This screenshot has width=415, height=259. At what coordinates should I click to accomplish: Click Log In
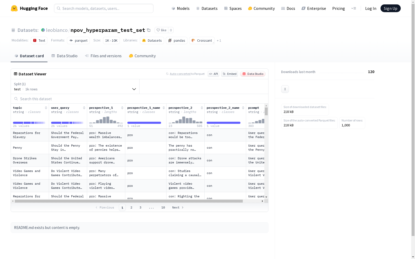[371, 8]
